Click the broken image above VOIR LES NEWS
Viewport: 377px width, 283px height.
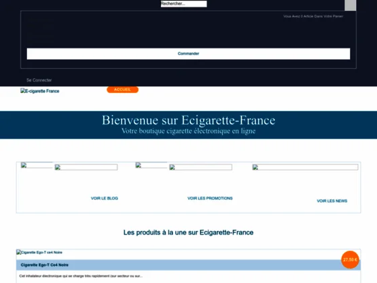(305, 167)
